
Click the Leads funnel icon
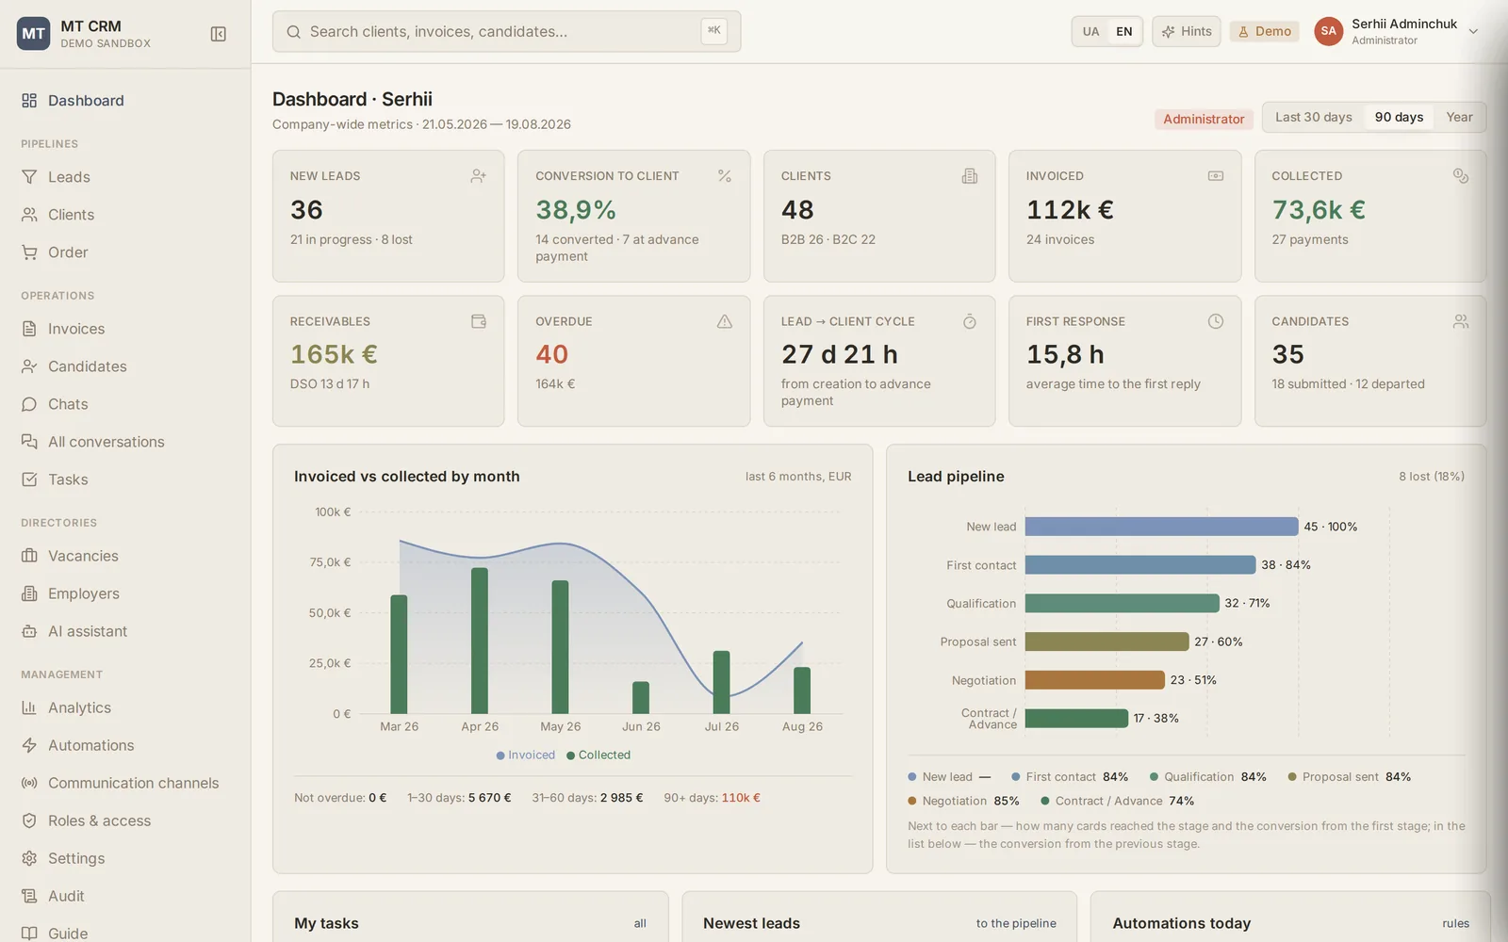pyautogui.click(x=29, y=177)
